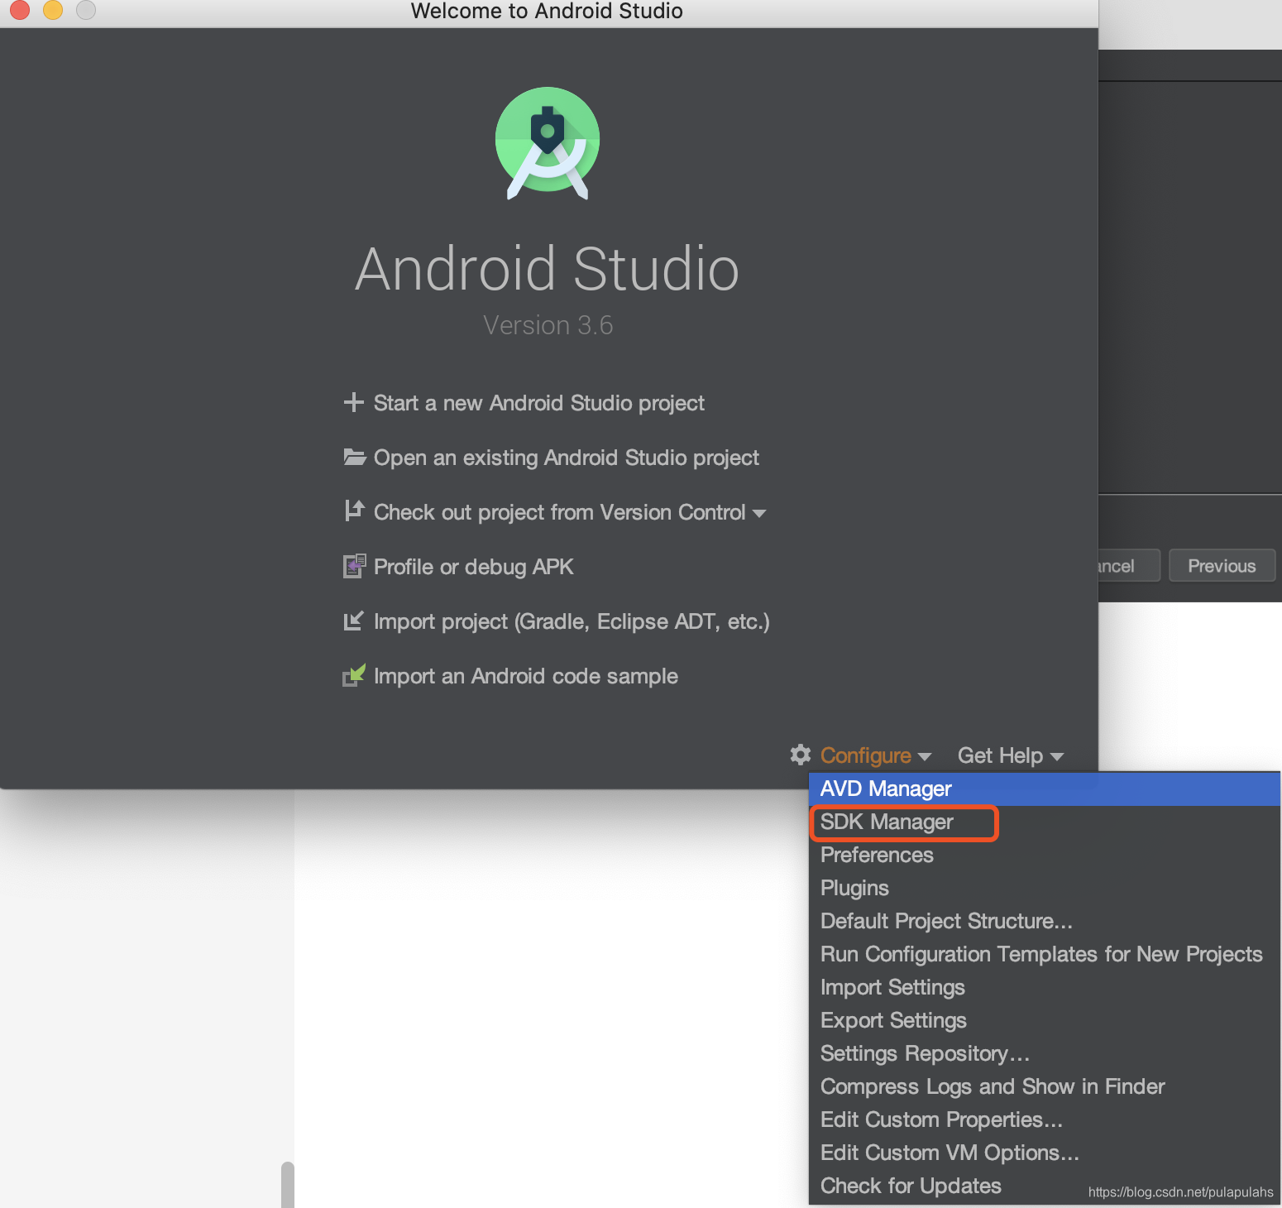Screen dimensions: 1282x1208
Task: Select Default Project Structure... menu item
Action: [x=1045, y=921]
